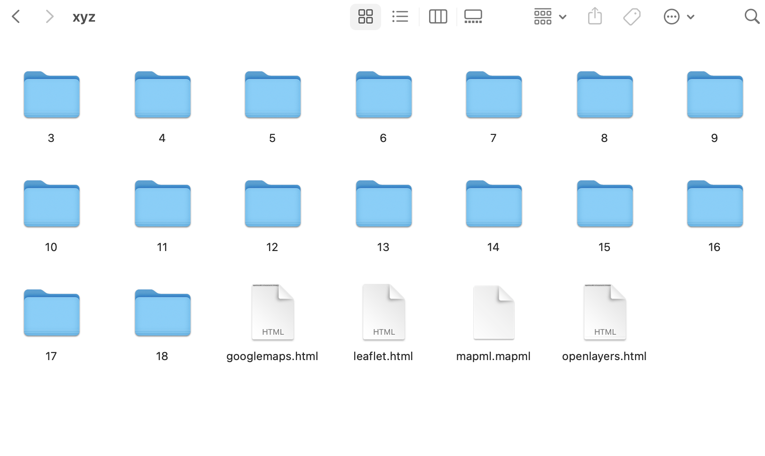Open the Group By dropdown
This screenshot has width=765, height=456.
550,17
